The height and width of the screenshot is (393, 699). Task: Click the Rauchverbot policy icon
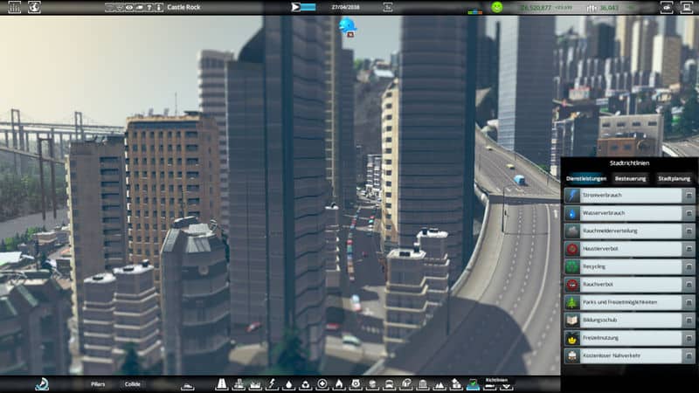point(572,285)
